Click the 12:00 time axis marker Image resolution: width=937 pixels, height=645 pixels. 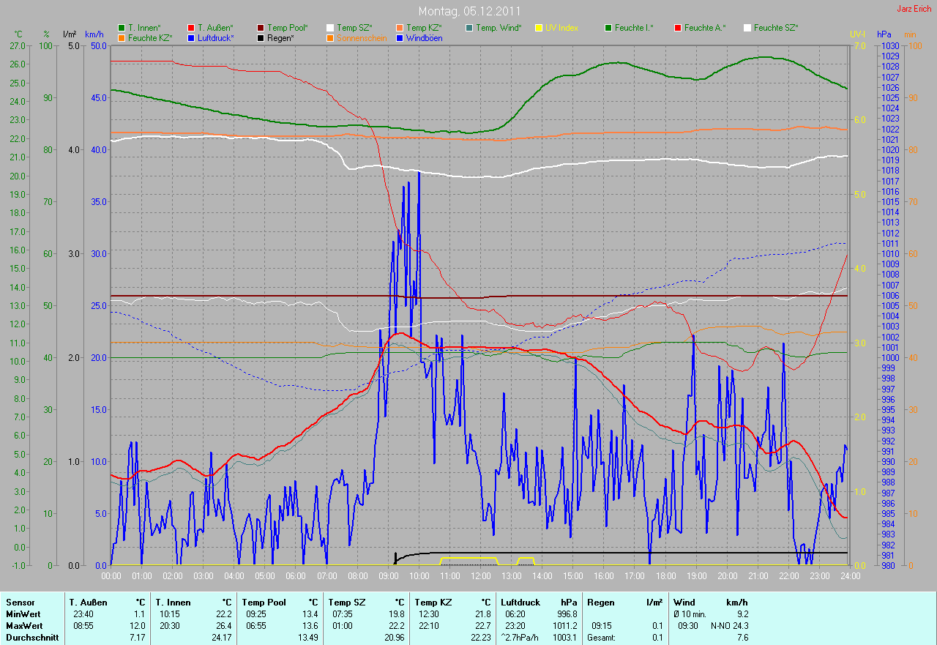(480, 576)
